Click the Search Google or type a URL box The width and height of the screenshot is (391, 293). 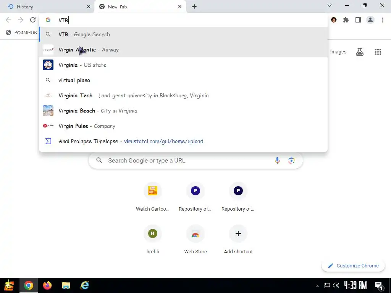point(195,161)
